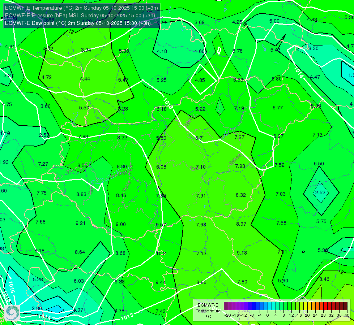Click the purple -20°C legend swatch
This screenshot has height=325, width=354.
226,306
